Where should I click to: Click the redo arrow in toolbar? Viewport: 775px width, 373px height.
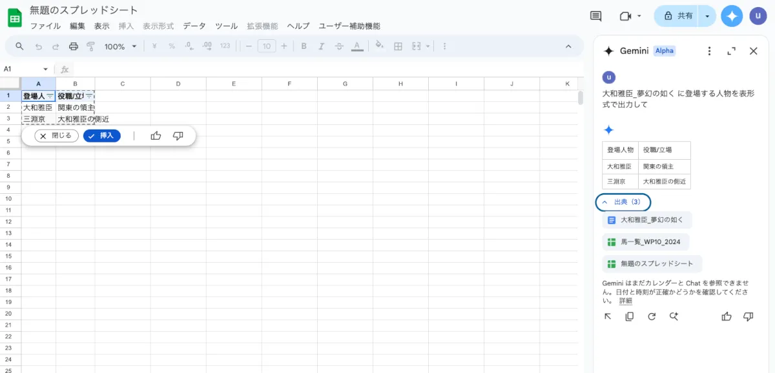(56, 46)
